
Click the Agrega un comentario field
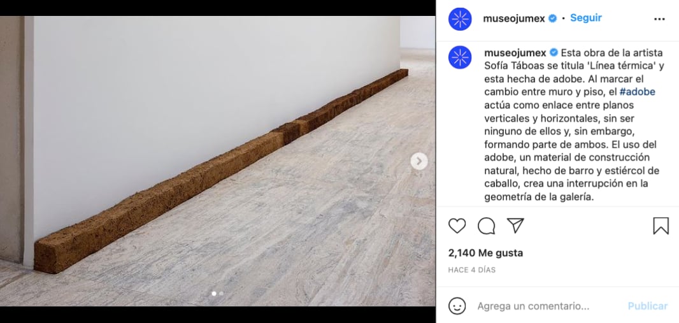[533, 306]
